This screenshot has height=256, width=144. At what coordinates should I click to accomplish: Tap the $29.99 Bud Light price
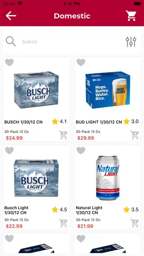86,138
